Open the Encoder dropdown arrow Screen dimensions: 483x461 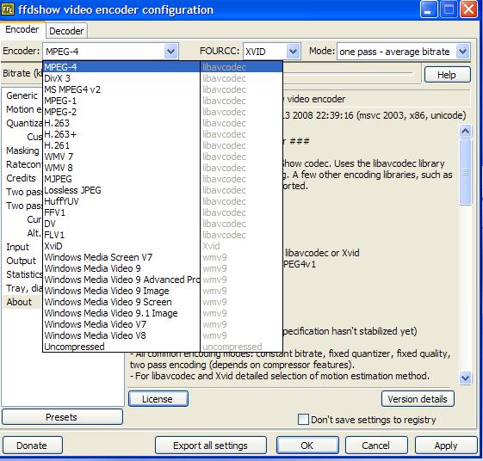pos(170,51)
